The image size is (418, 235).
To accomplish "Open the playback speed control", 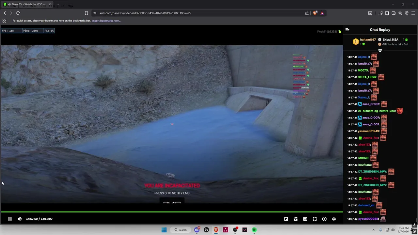I will pyautogui.click(x=324, y=219).
